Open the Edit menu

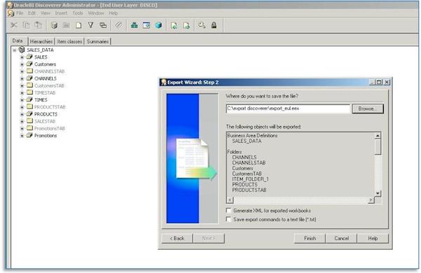32,13
